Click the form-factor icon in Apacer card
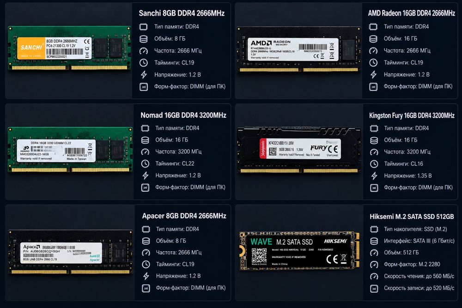Image resolution: width=462 pixels, height=308 pixels. coord(146,288)
